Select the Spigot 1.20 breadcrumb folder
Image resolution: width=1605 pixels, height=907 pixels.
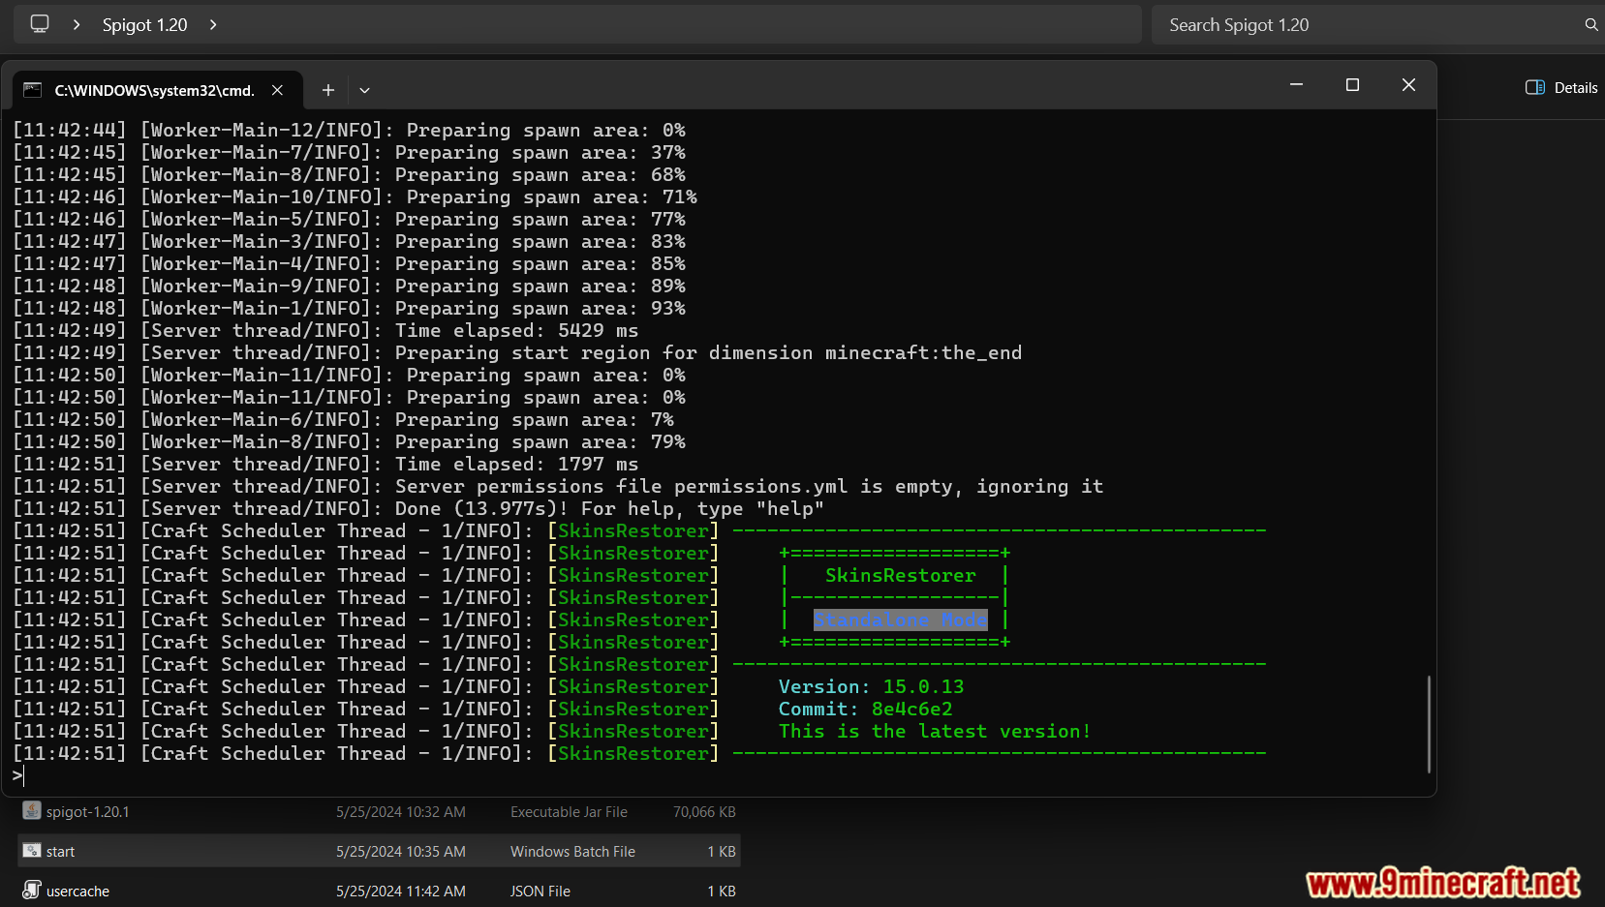click(x=144, y=25)
